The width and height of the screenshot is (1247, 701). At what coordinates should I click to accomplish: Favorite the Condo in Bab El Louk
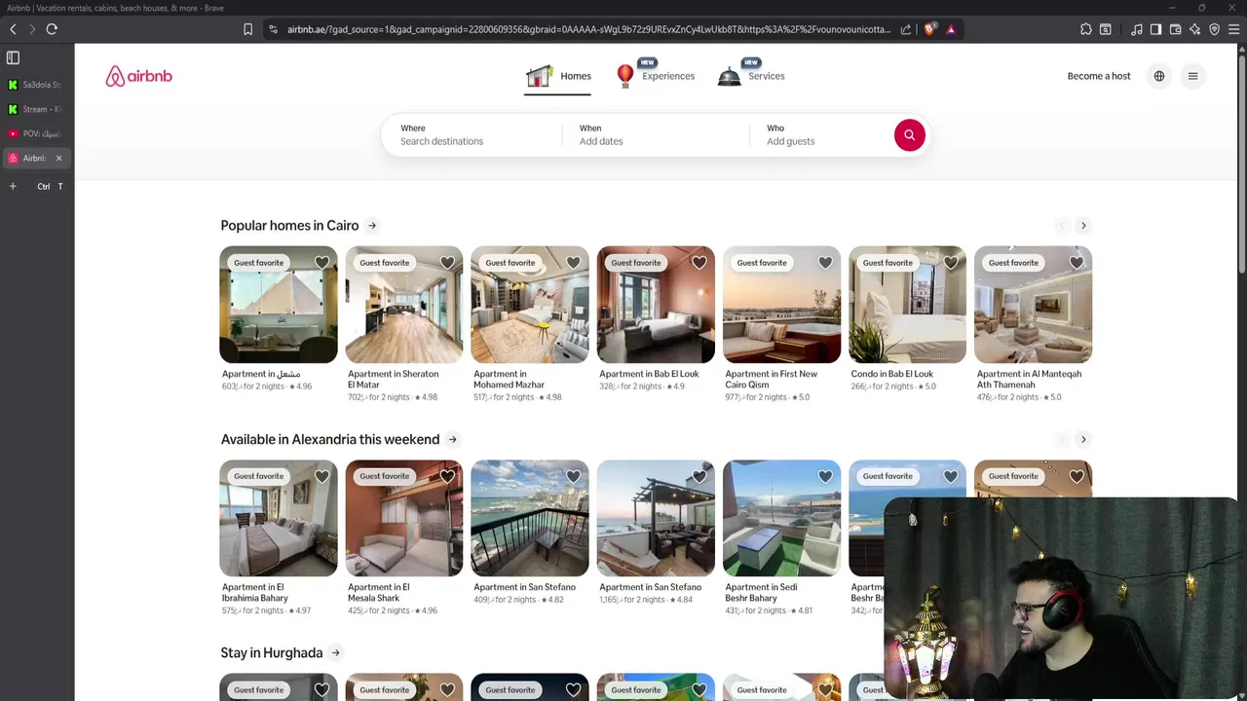[951, 262]
